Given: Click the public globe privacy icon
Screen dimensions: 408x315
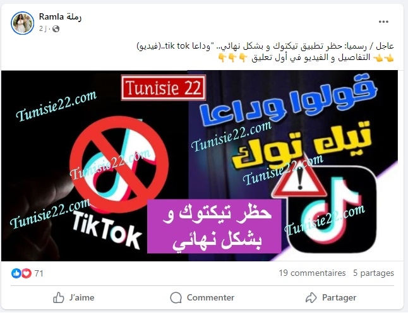Looking at the screenshot, I should (56, 29).
